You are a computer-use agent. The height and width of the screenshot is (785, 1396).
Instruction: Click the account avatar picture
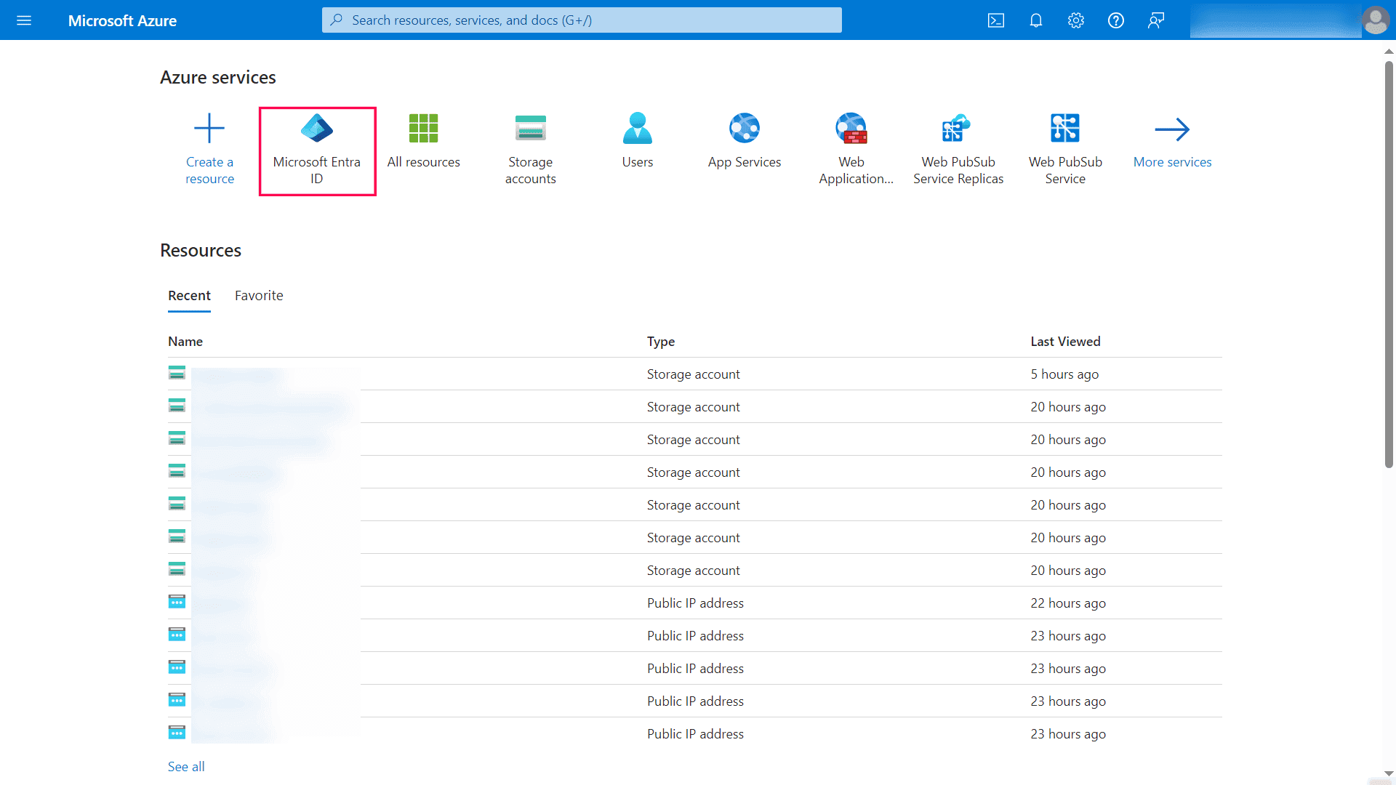click(1376, 20)
